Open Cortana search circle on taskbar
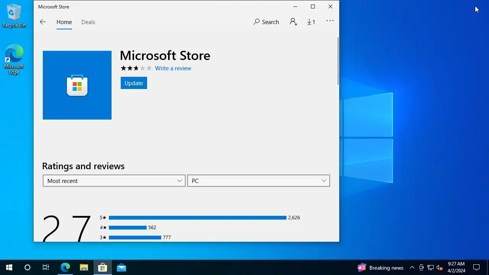 click(28, 267)
